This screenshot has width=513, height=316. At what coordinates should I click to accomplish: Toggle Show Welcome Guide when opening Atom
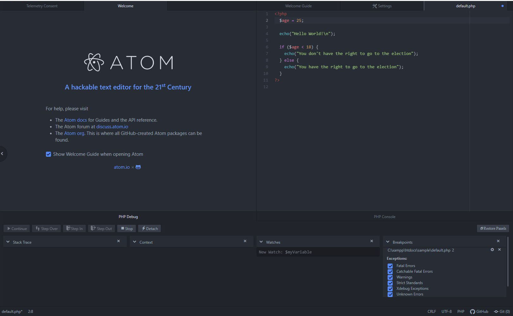[48, 154]
